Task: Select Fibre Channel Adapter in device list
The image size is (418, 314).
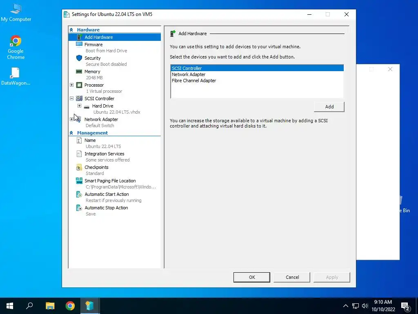Action: click(257, 81)
